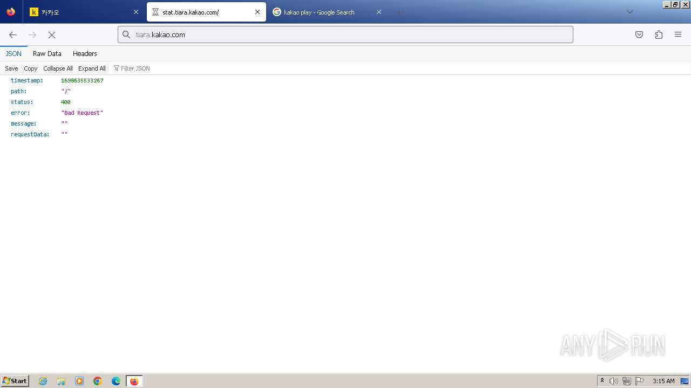Go forward to the next page
The image size is (691, 388).
click(32, 34)
